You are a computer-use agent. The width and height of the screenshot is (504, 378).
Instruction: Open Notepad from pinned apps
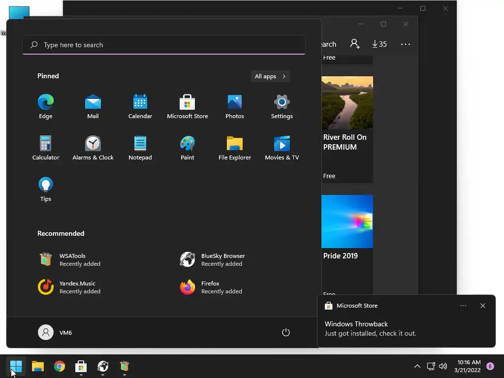click(140, 148)
